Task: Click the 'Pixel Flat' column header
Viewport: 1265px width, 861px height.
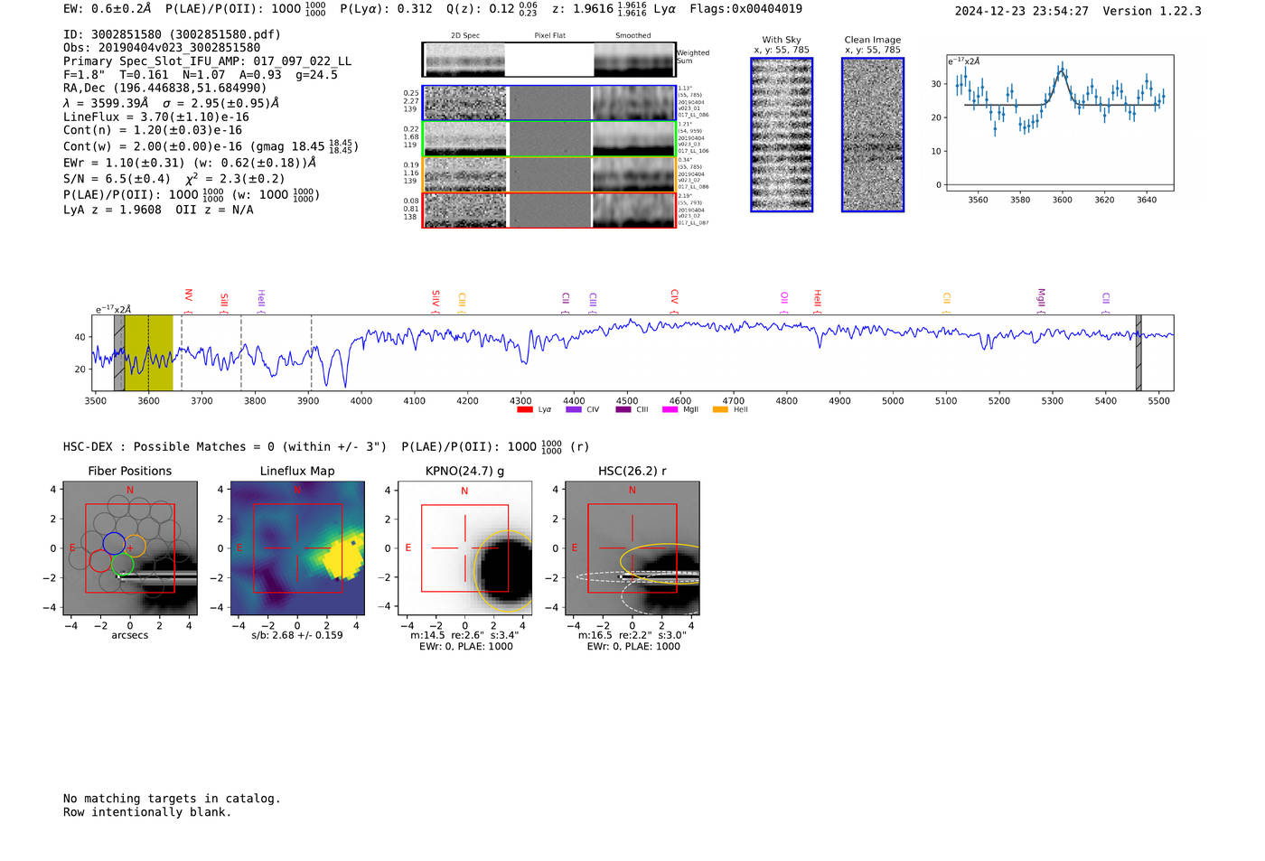Action: 549,35
